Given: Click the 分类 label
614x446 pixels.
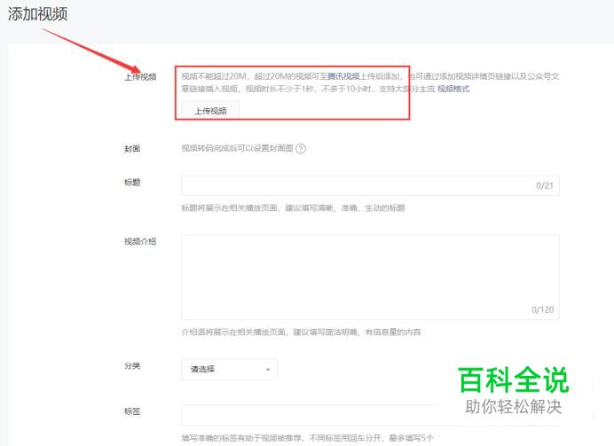Looking at the screenshot, I should [x=132, y=366].
